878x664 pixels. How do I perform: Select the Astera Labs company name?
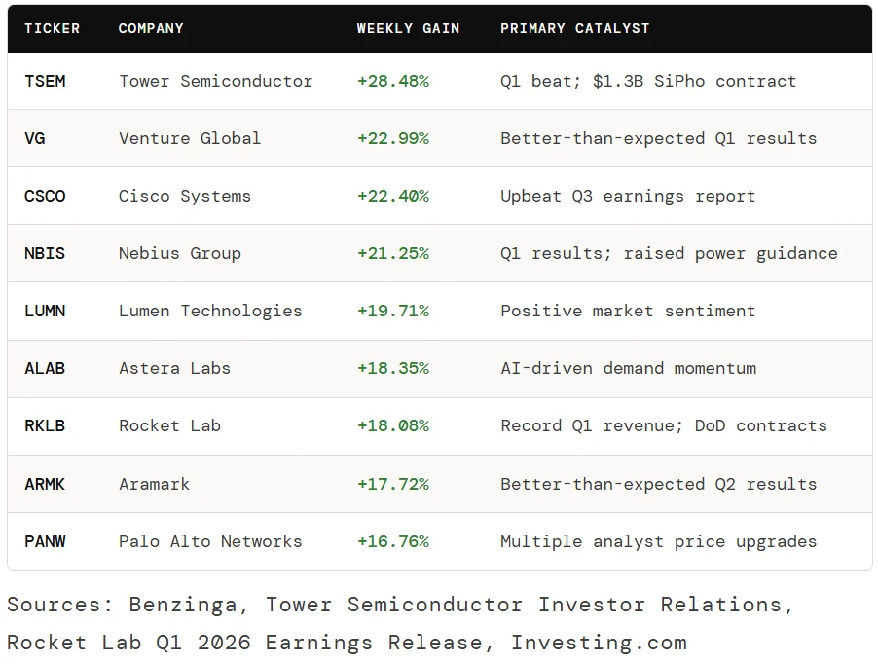pos(174,368)
